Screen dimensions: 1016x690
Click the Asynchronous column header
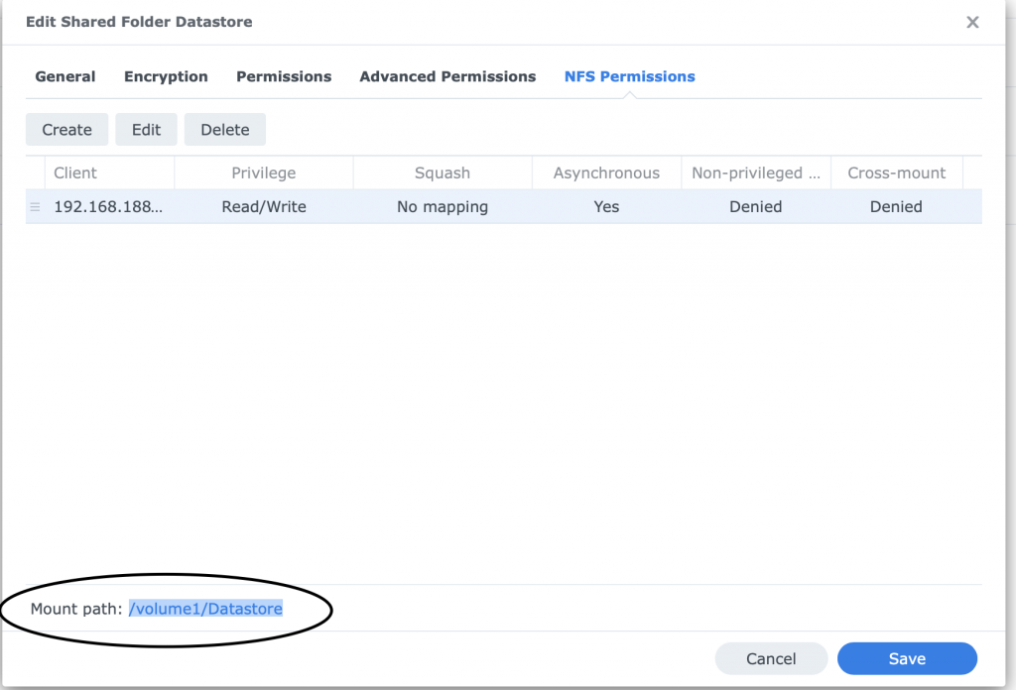coord(606,172)
